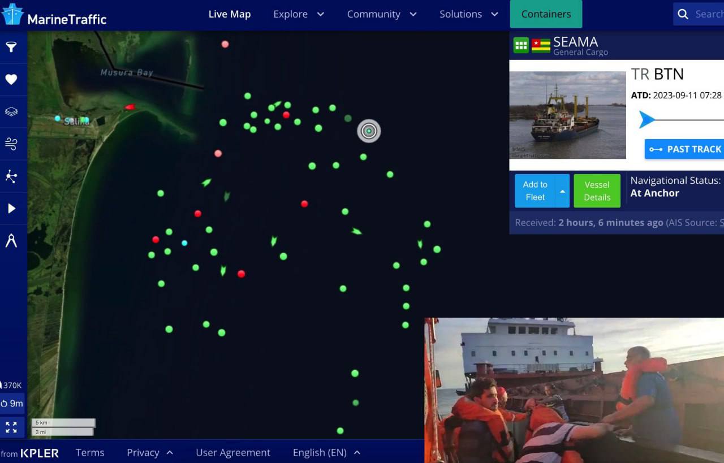Click the fullscreen expand map icon
The image size is (724, 463).
pyautogui.click(x=11, y=427)
